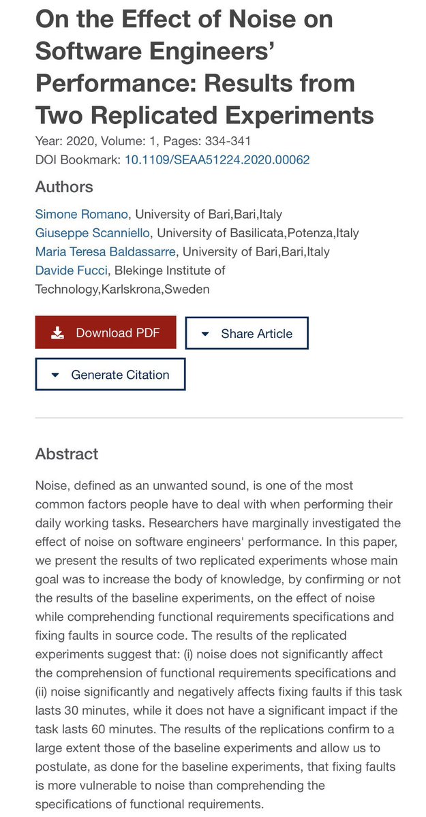426x817 pixels.
Task: Click the caret arrow on Share Article
Action: click(205, 334)
